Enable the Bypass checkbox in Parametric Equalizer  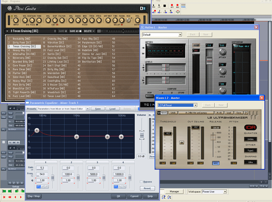141,182
